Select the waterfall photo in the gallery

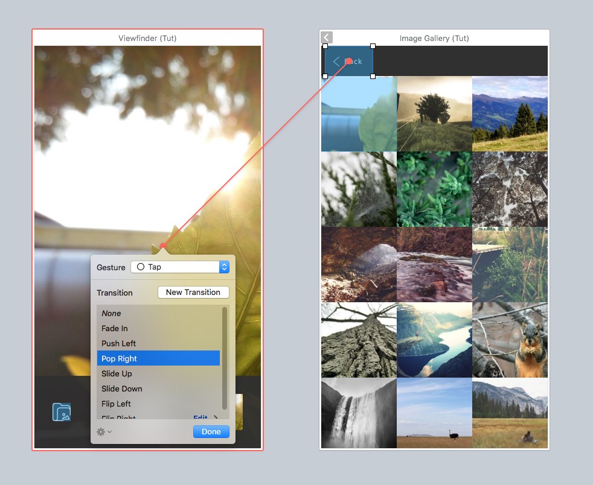(x=359, y=414)
